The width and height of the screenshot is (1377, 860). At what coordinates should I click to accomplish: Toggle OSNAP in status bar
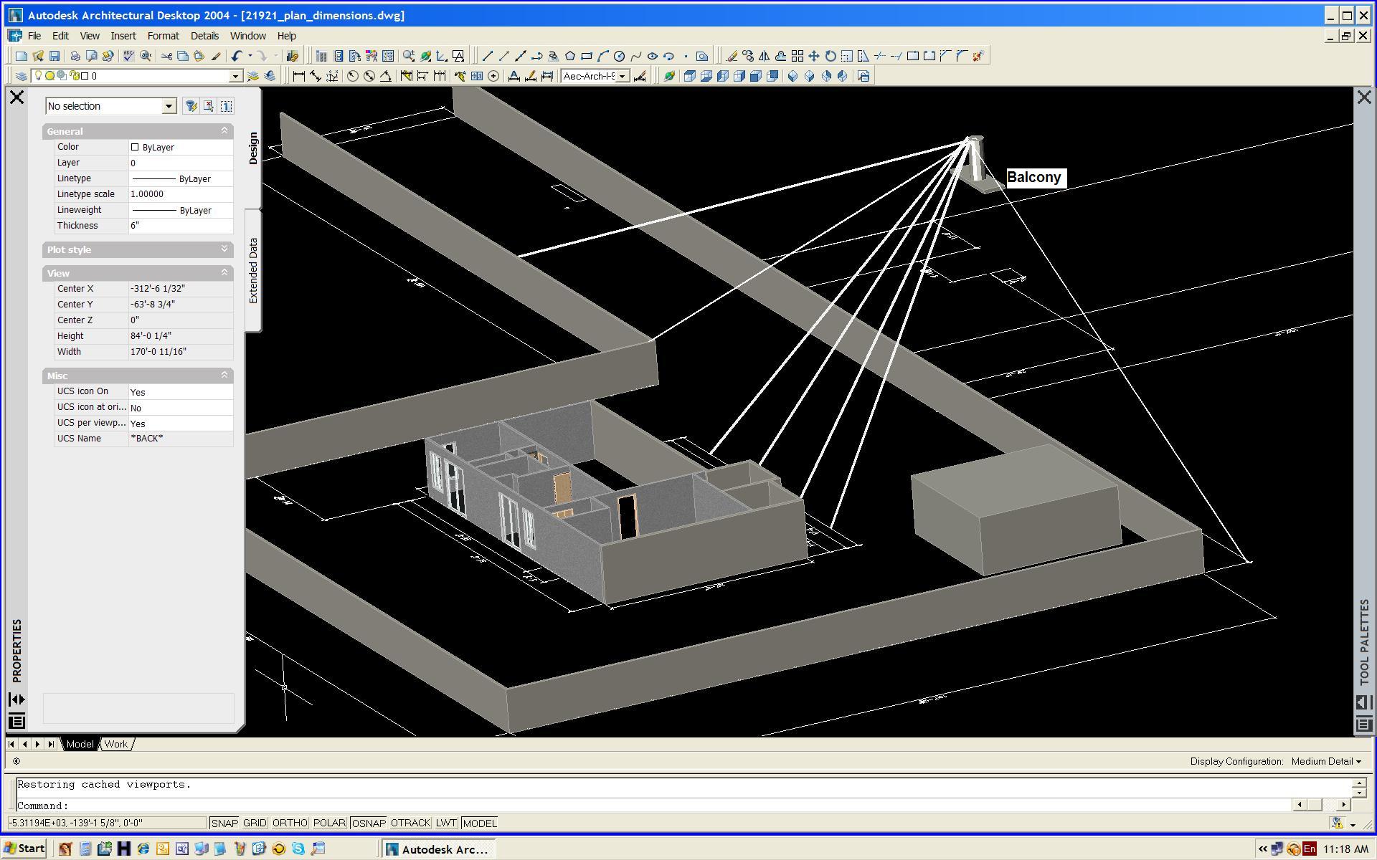pos(369,823)
